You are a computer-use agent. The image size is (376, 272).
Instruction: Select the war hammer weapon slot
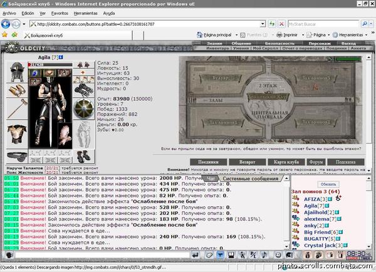pyautogui.click(x=17, y=108)
